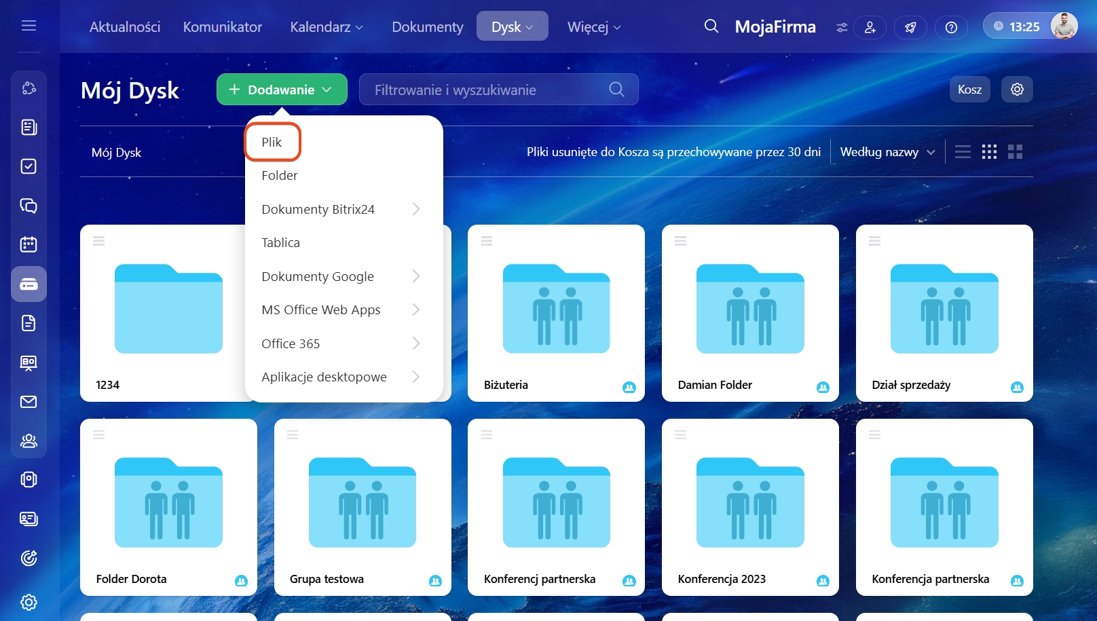Choose Folder in the add menu

(280, 176)
